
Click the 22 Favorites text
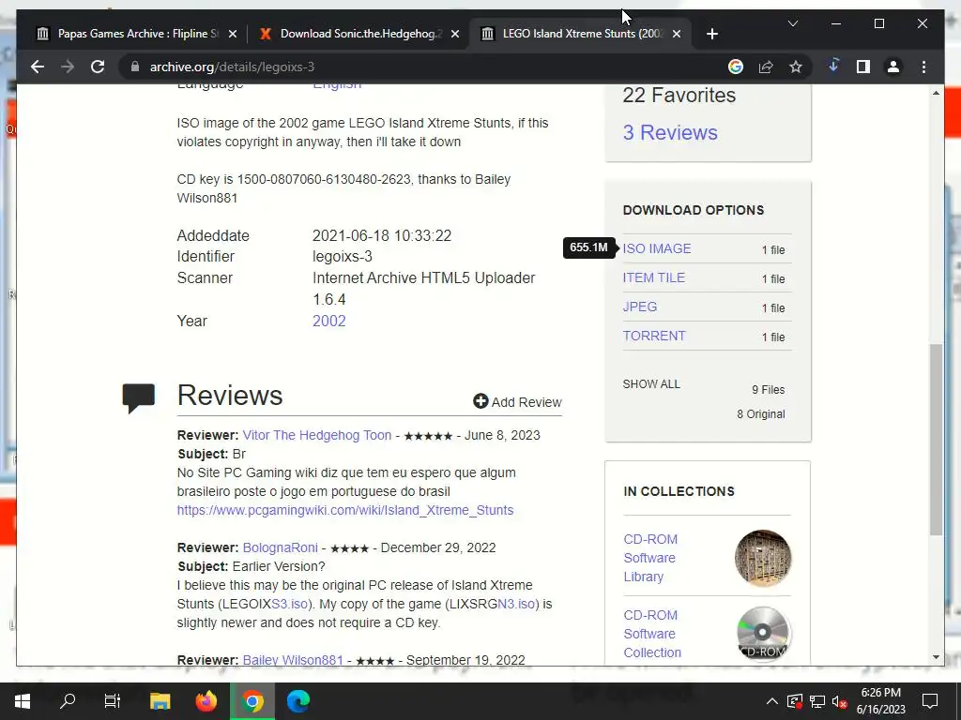tap(679, 95)
